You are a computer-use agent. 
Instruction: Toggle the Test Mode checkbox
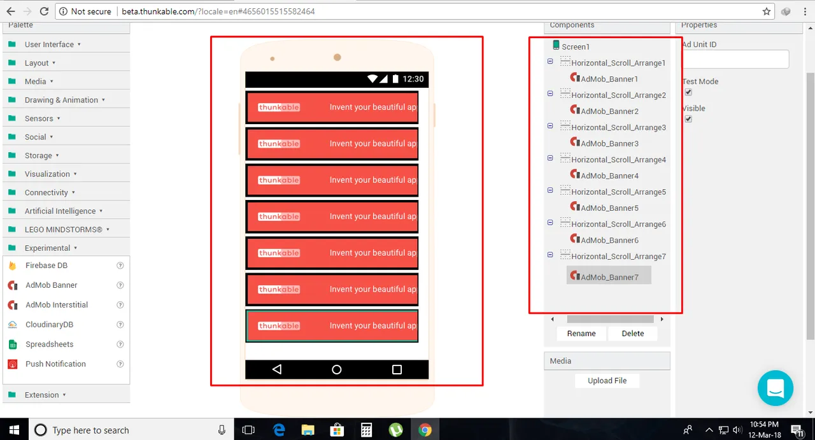pyautogui.click(x=688, y=92)
